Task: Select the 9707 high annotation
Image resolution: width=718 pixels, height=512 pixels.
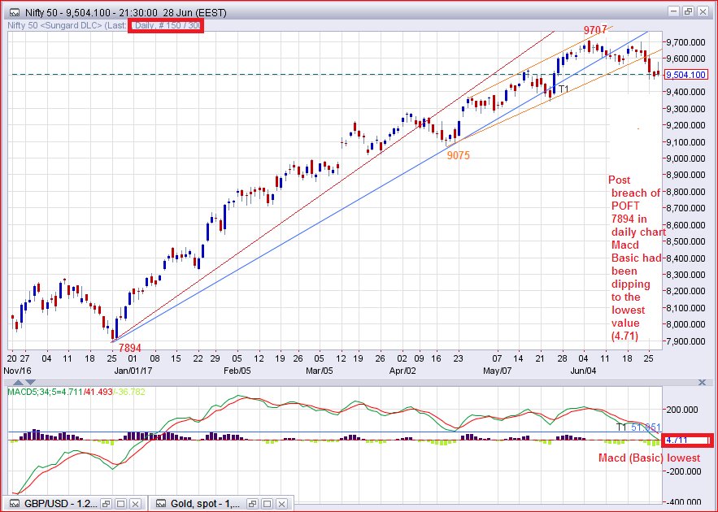Action: (x=595, y=30)
